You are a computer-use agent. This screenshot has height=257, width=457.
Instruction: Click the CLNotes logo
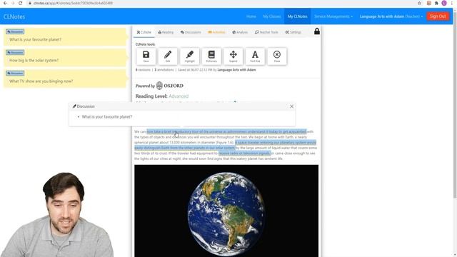14,16
